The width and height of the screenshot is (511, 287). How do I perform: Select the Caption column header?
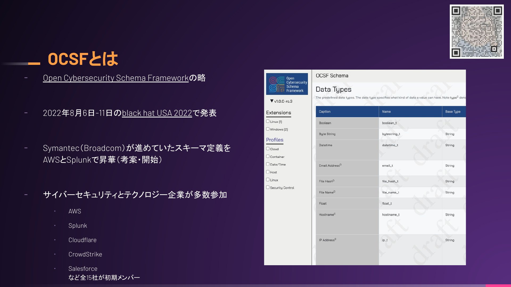(x=347, y=112)
